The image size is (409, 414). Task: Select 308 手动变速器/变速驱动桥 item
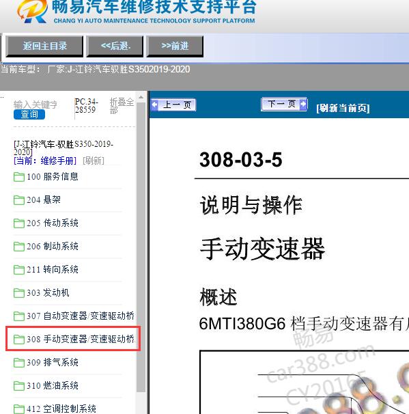tap(81, 340)
